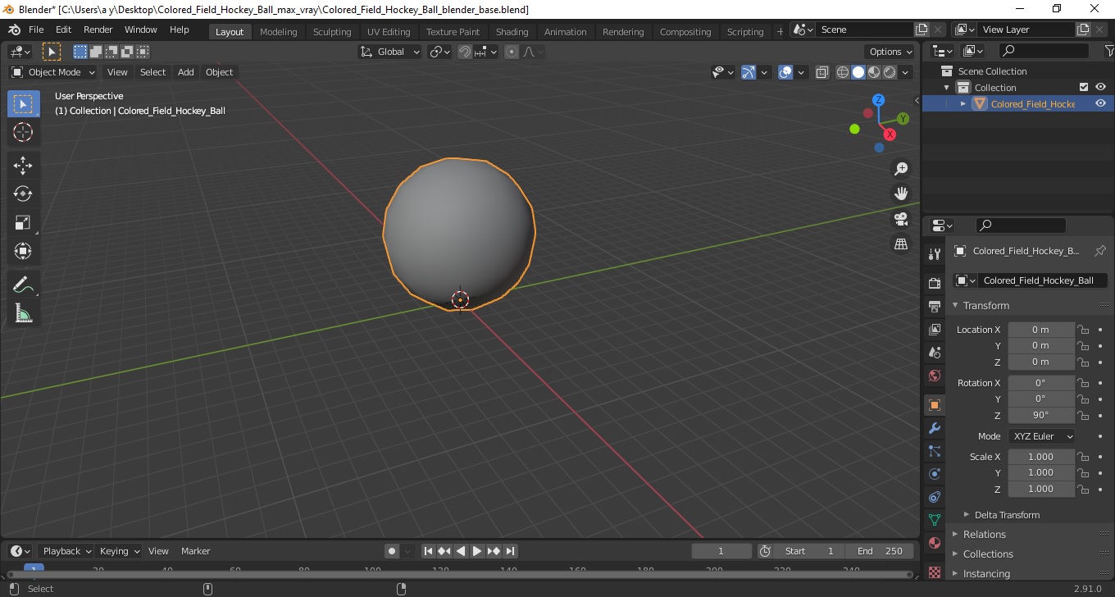Open the World properties tab
The image size is (1115, 597).
click(934, 376)
